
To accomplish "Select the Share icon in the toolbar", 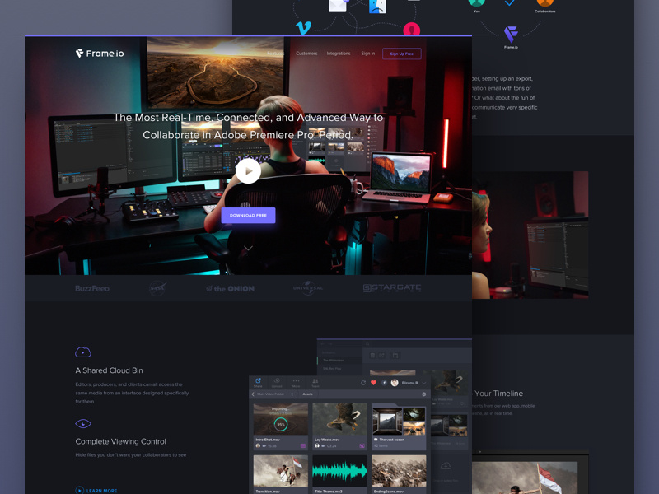I will [x=256, y=380].
